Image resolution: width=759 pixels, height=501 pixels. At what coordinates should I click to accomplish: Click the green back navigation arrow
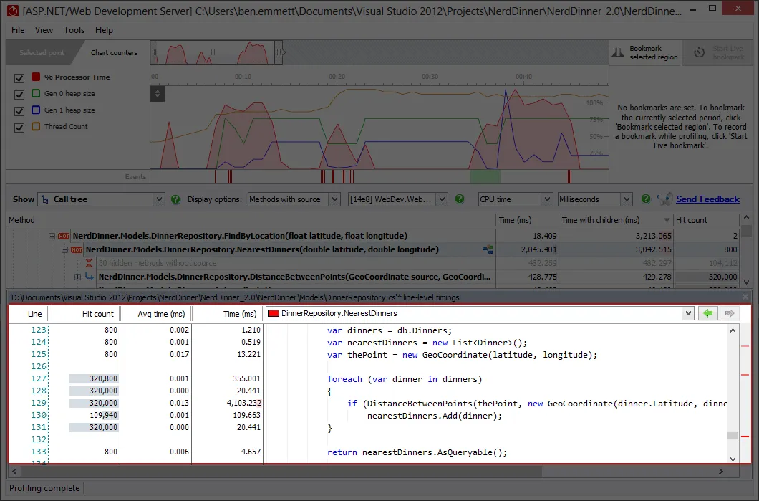[707, 313]
